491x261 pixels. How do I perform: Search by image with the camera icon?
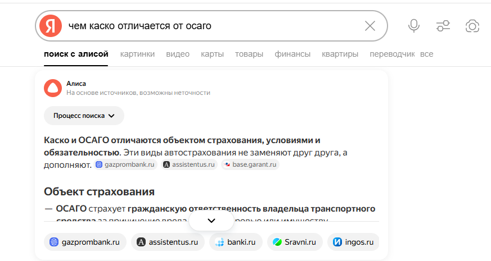click(472, 26)
